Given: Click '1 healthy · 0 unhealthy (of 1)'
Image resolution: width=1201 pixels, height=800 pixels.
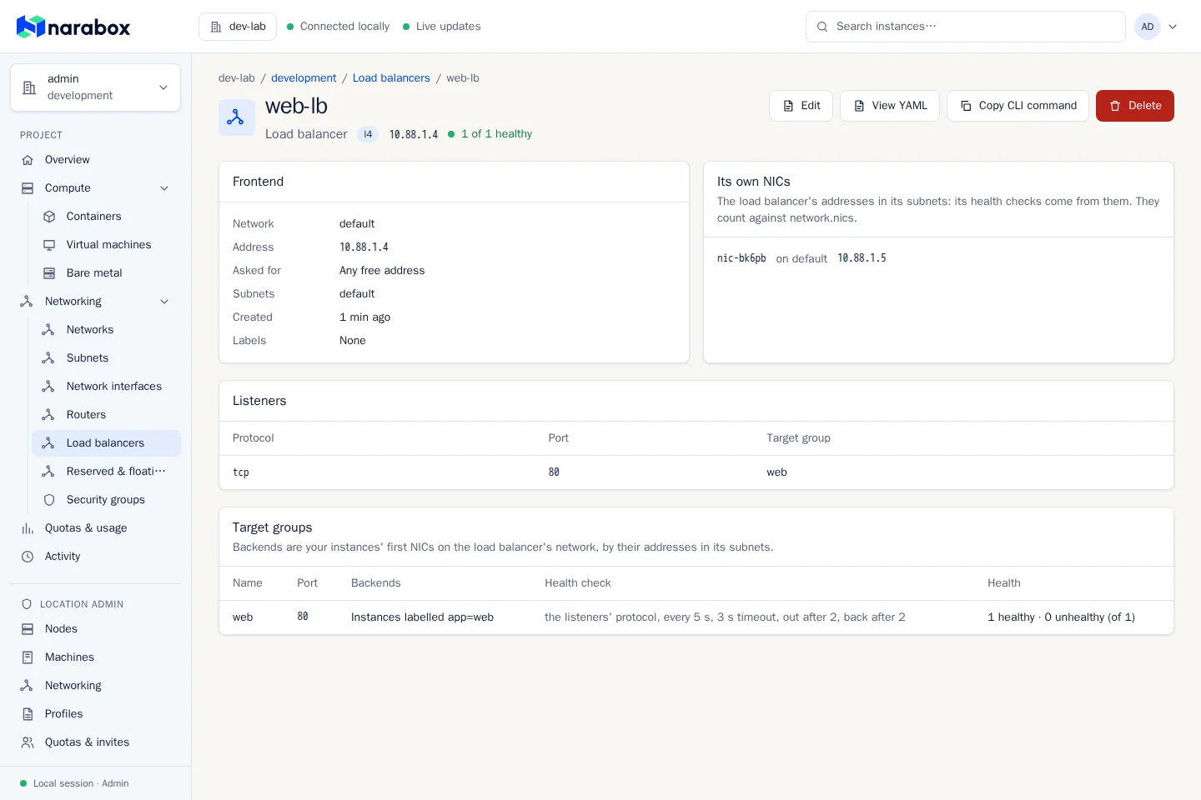Looking at the screenshot, I should pyautogui.click(x=1061, y=617).
